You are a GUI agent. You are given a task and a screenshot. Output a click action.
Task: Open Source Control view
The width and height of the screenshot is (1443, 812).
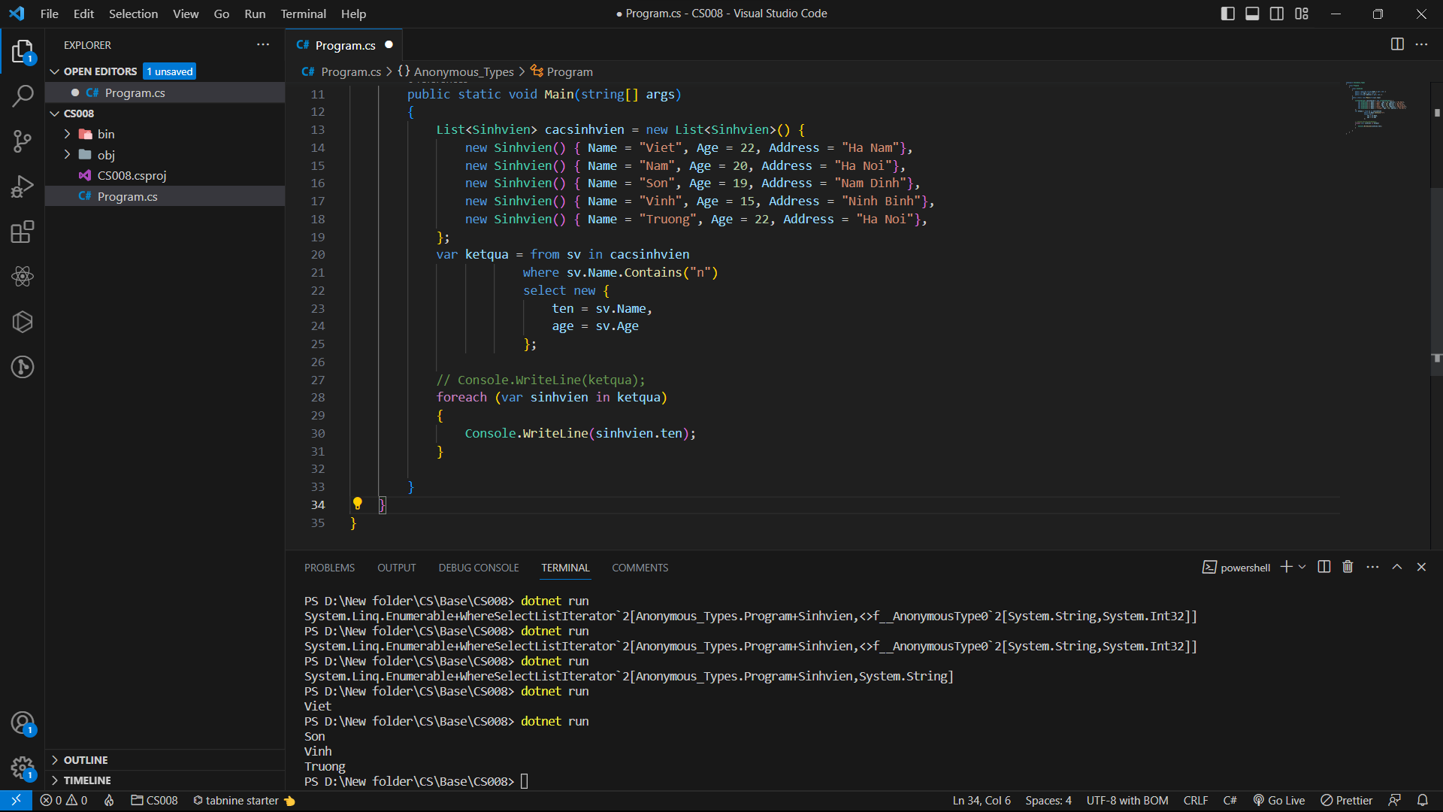[x=23, y=141]
